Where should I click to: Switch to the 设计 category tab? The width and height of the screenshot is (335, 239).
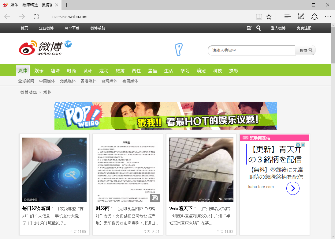[x=87, y=70]
